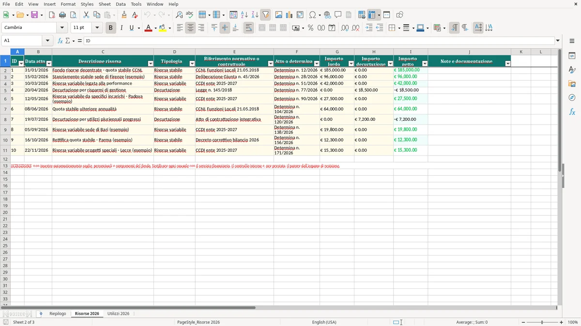Screen dimensions: 581x326
Task: Click the Copy icon
Action: click(96, 15)
